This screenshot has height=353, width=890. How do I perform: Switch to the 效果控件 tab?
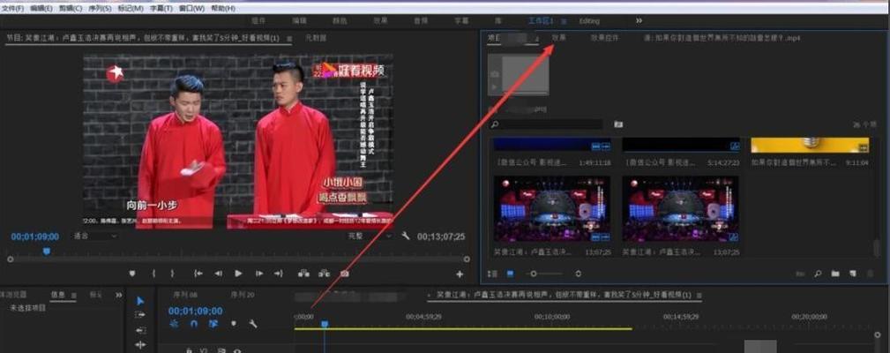[604, 38]
